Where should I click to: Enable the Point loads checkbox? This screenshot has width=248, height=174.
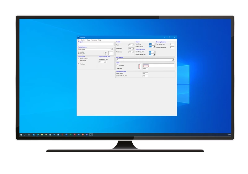click(79, 61)
